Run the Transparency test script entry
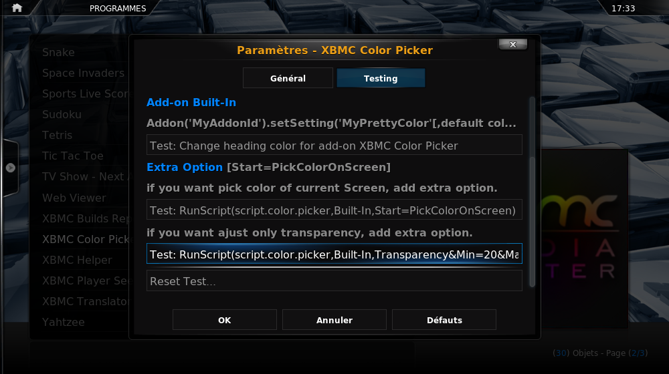 point(334,254)
